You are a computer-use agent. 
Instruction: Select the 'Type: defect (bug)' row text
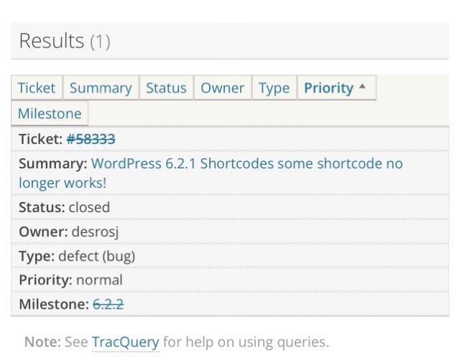(x=77, y=256)
